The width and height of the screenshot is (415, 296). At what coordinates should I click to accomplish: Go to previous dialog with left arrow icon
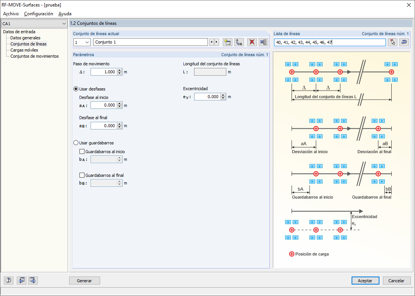tap(21, 280)
